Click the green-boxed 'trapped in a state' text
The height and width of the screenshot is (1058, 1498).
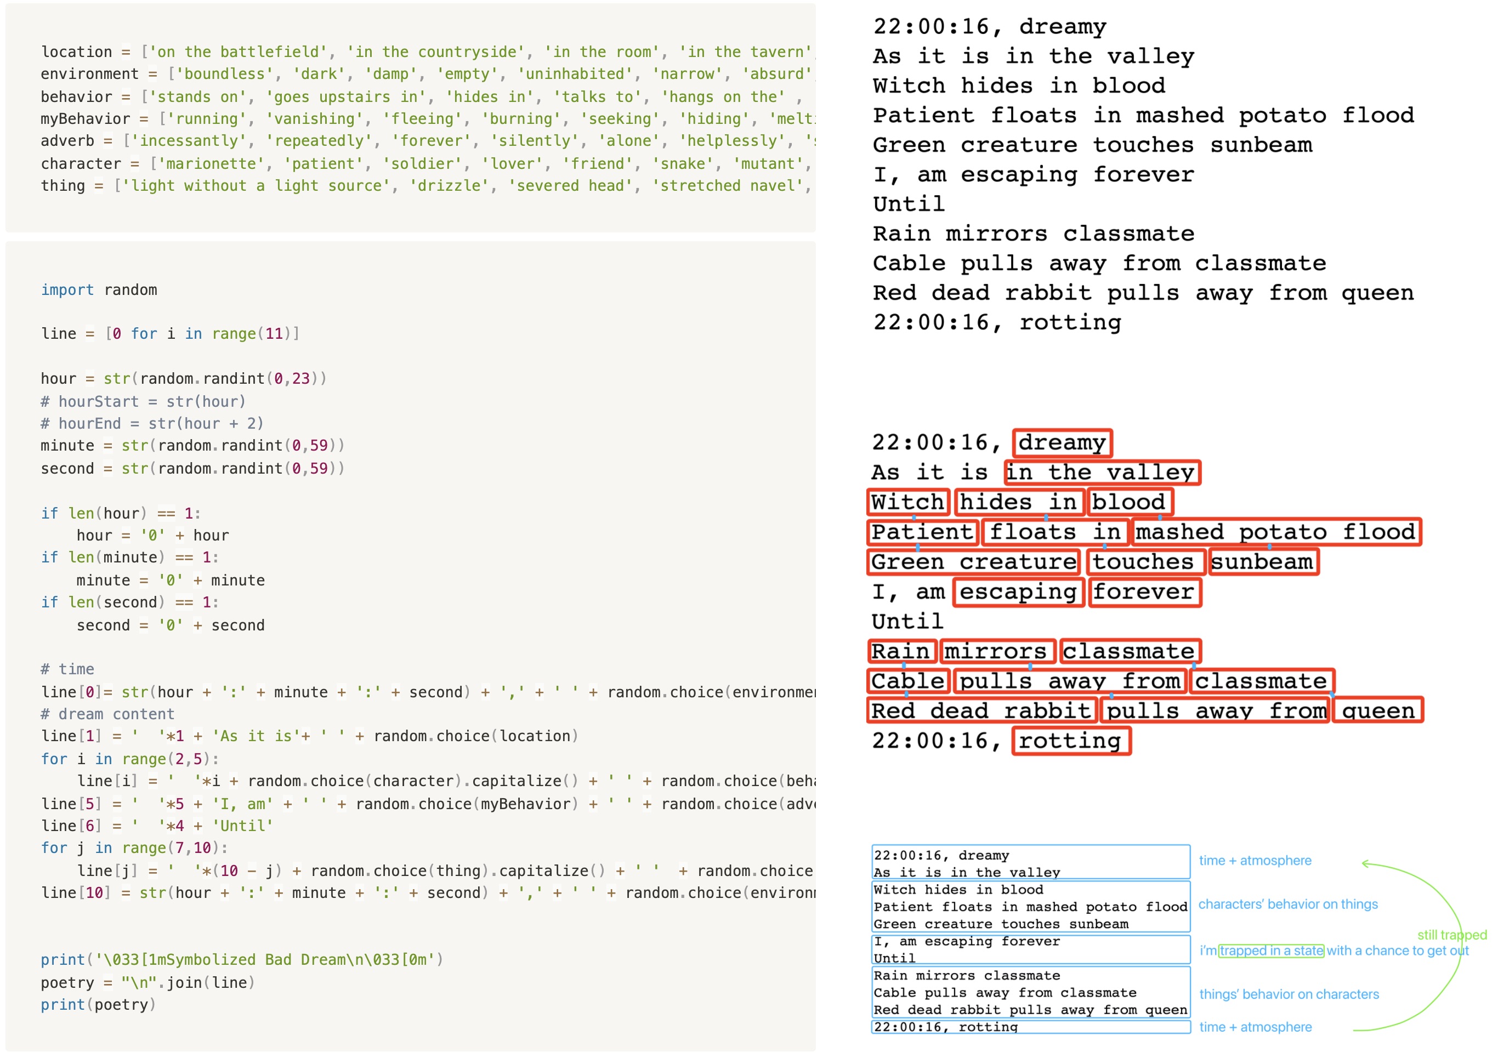1271,951
